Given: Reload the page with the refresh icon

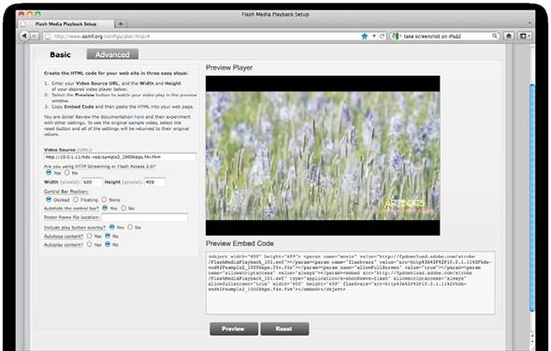Looking at the screenshot, I should click(x=382, y=36).
